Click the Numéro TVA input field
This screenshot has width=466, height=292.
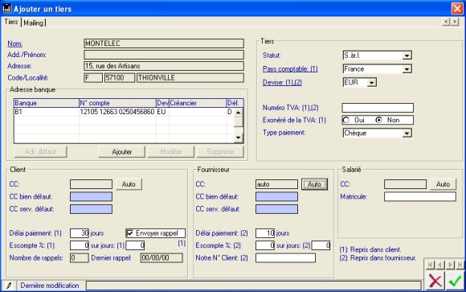tap(378, 108)
